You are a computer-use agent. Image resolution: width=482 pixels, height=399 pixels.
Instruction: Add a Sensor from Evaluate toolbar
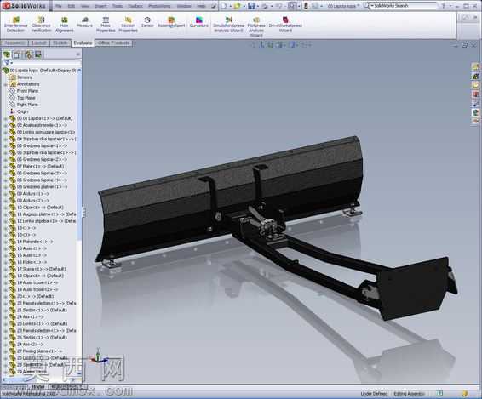[147, 22]
